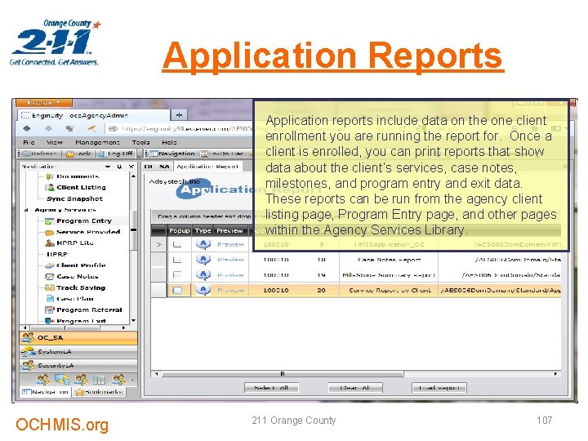Click navigation tree scroll-up arrow
588x441 pixels.
[133, 176]
